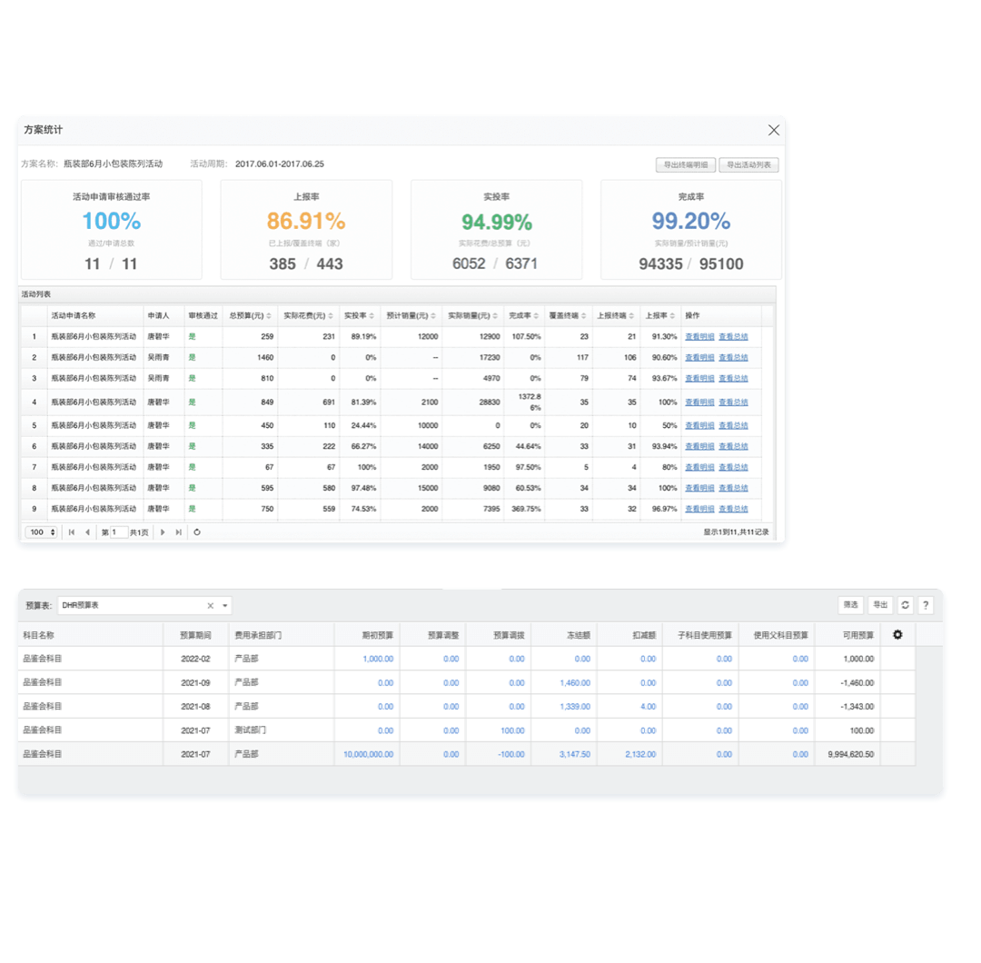The height and width of the screenshot is (963, 981).
Task: Open 查看总结 for activity row 6
Action: click(x=733, y=446)
